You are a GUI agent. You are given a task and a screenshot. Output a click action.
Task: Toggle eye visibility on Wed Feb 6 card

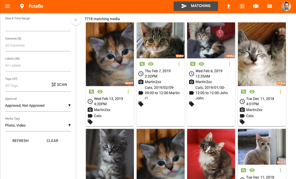click(x=201, y=64)
